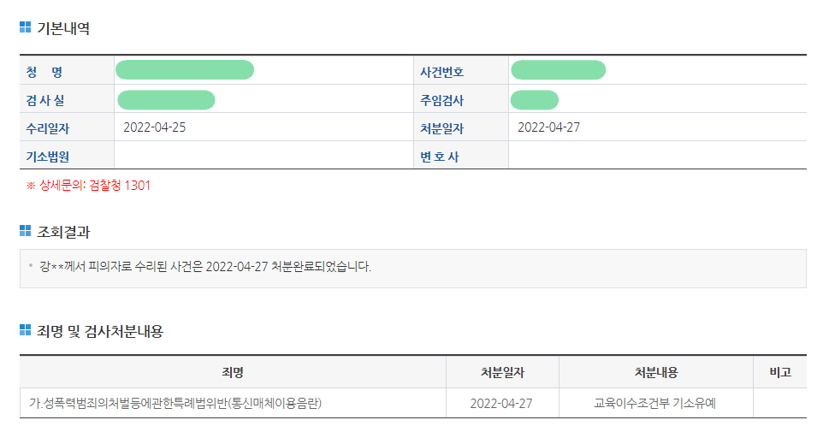Click the redacted 검사실 value
The image size is (823, 426).
tap(166, 99)
